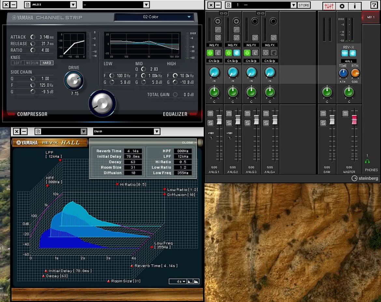Mute the MASTER channel
The width and height of the screenshot is (381, 302).
coord(345,114)
